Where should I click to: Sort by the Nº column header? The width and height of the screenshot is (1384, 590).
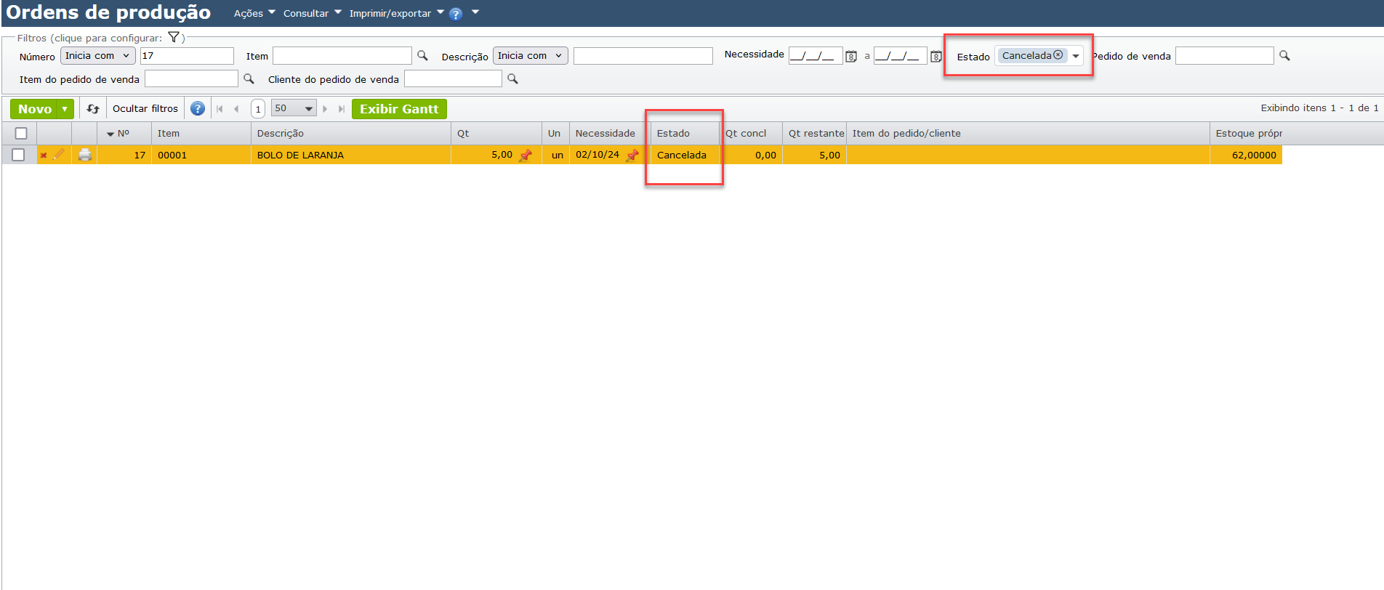click(124, 134)
